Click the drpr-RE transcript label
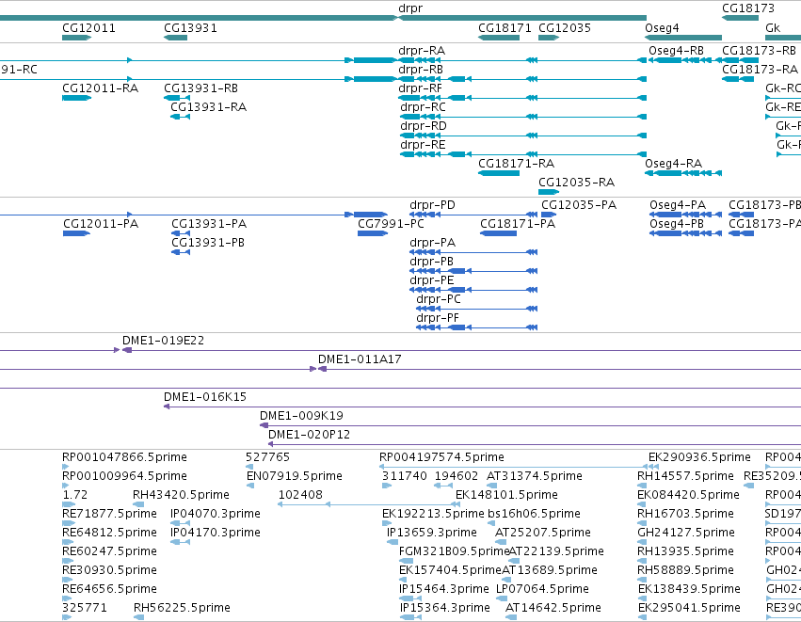The height and width of the screenshot is (622, 801). (423, 145)
